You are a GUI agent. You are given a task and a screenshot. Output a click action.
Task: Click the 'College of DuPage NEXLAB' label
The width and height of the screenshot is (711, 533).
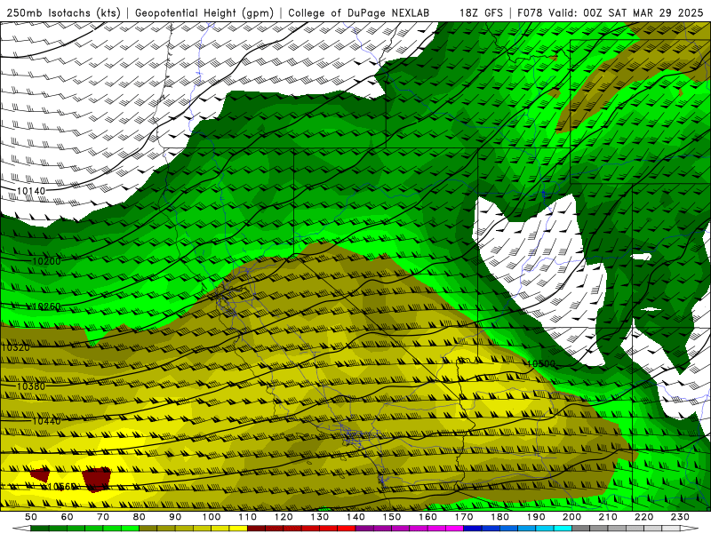(359, 13)
